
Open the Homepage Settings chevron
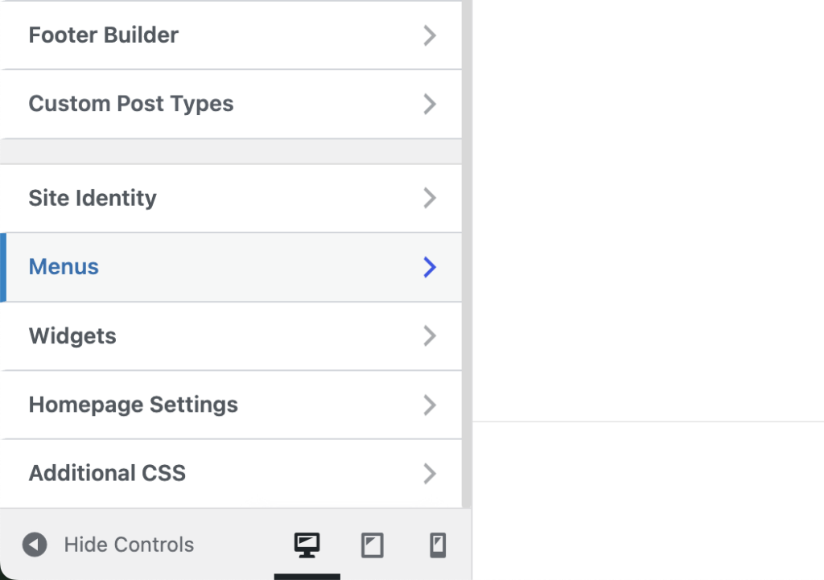(430, 405)
